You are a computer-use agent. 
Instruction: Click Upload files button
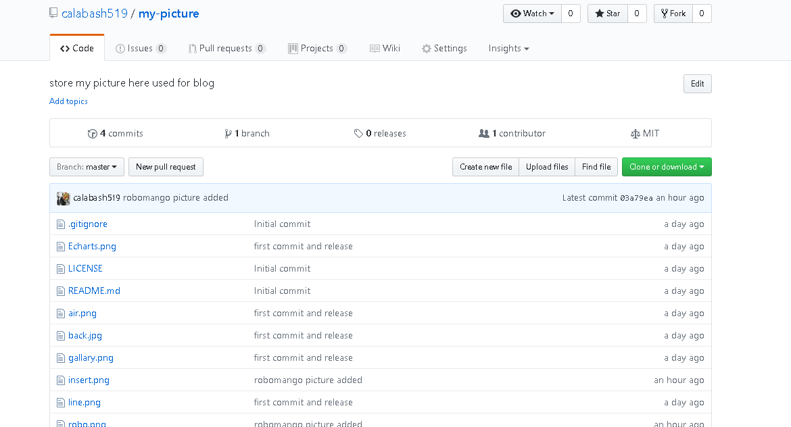pos(547,167)
